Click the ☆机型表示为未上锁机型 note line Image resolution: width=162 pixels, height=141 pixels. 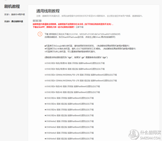pyautogui.click(x=70, y=51)
